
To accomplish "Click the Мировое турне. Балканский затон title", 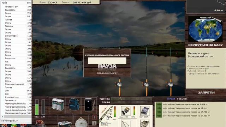I will (x=201, y=55).
